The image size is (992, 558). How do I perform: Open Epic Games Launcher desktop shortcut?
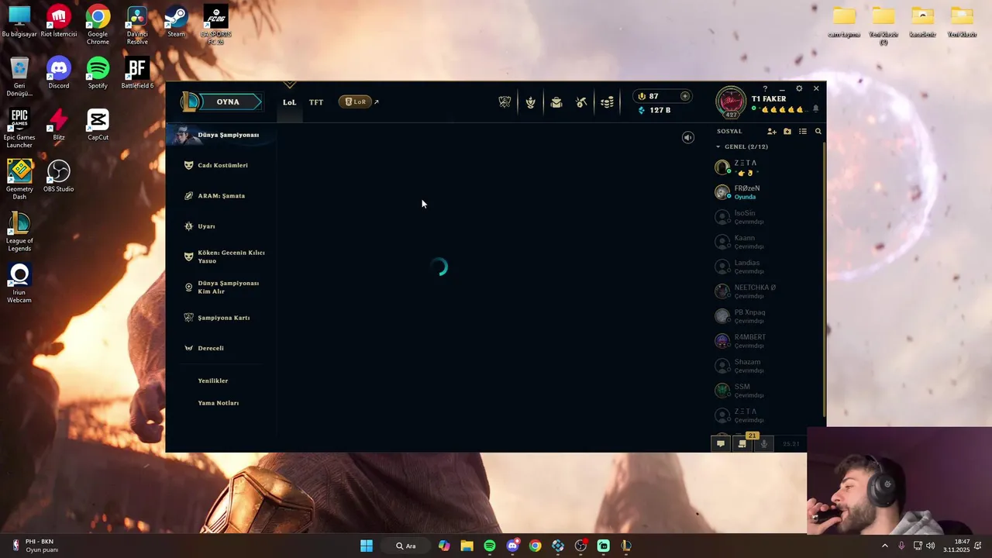pos(19,129)
